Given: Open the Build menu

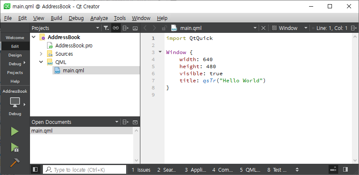Looking at the screenshot, I should pyautogui.click(x=56, y=18).
